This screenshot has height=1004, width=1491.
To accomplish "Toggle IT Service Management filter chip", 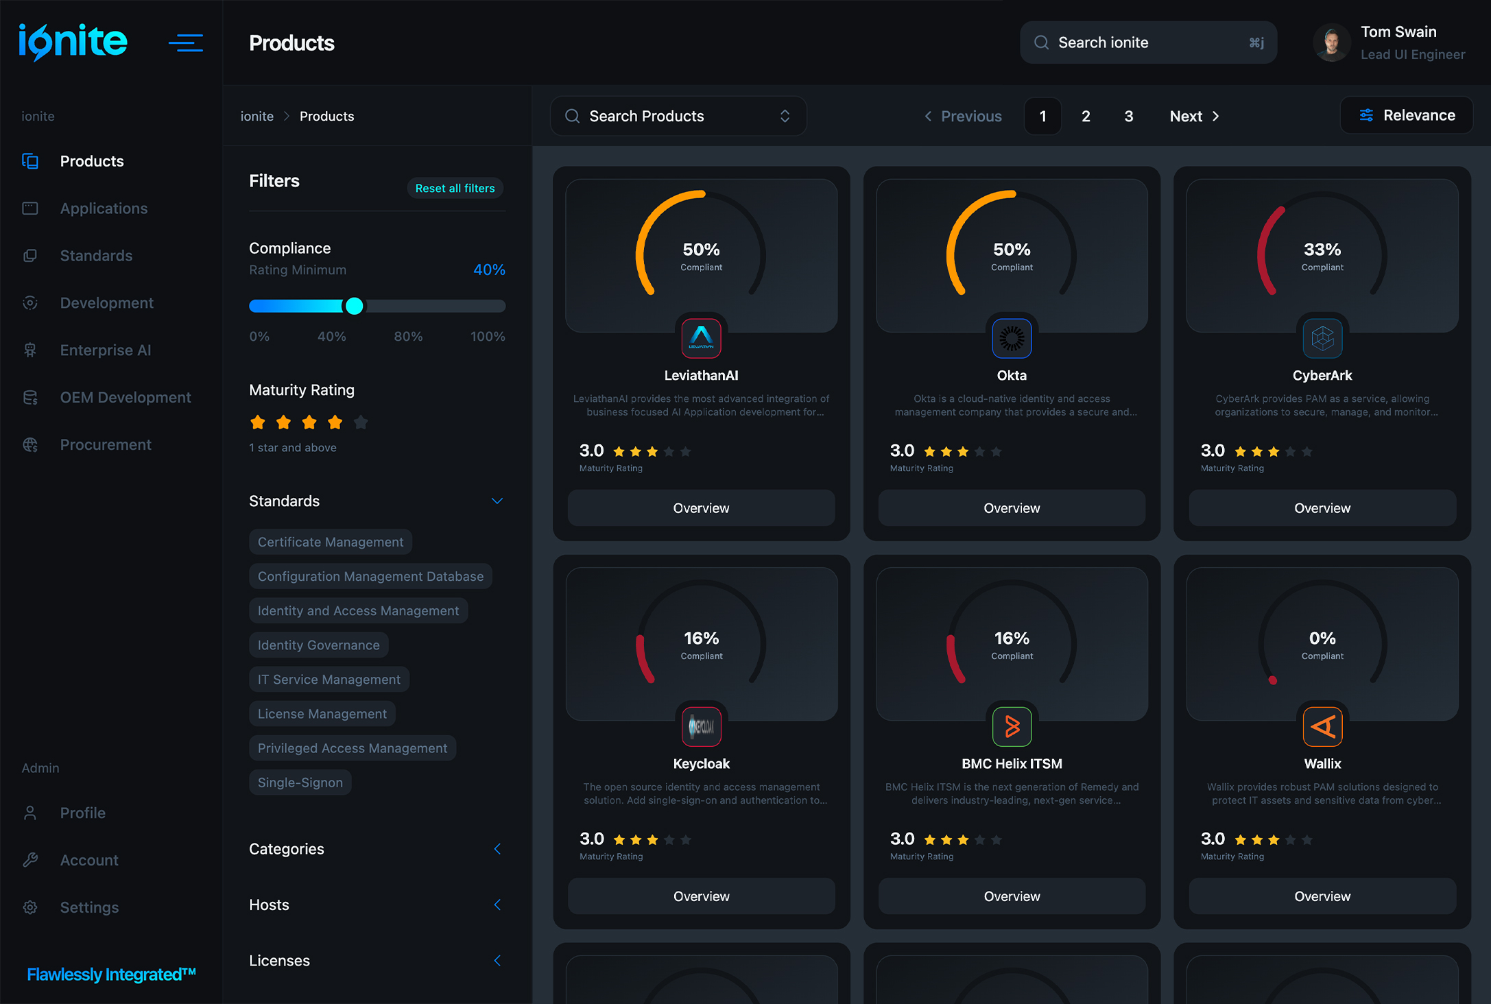I will point(329,679).
